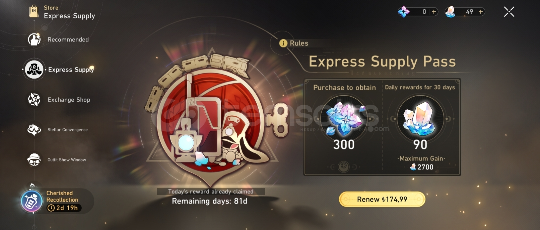Screen dimensions: 540x230
Task: Add Oneiric Shards with plus button
Action: click(x=434, y=12)
